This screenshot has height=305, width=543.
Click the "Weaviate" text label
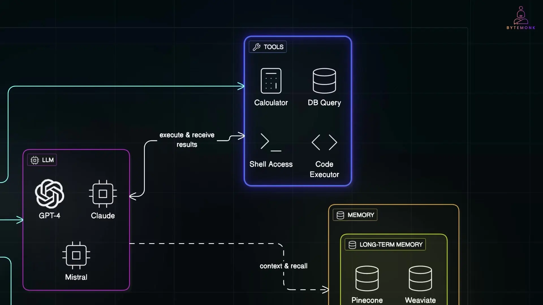(420, 300)
